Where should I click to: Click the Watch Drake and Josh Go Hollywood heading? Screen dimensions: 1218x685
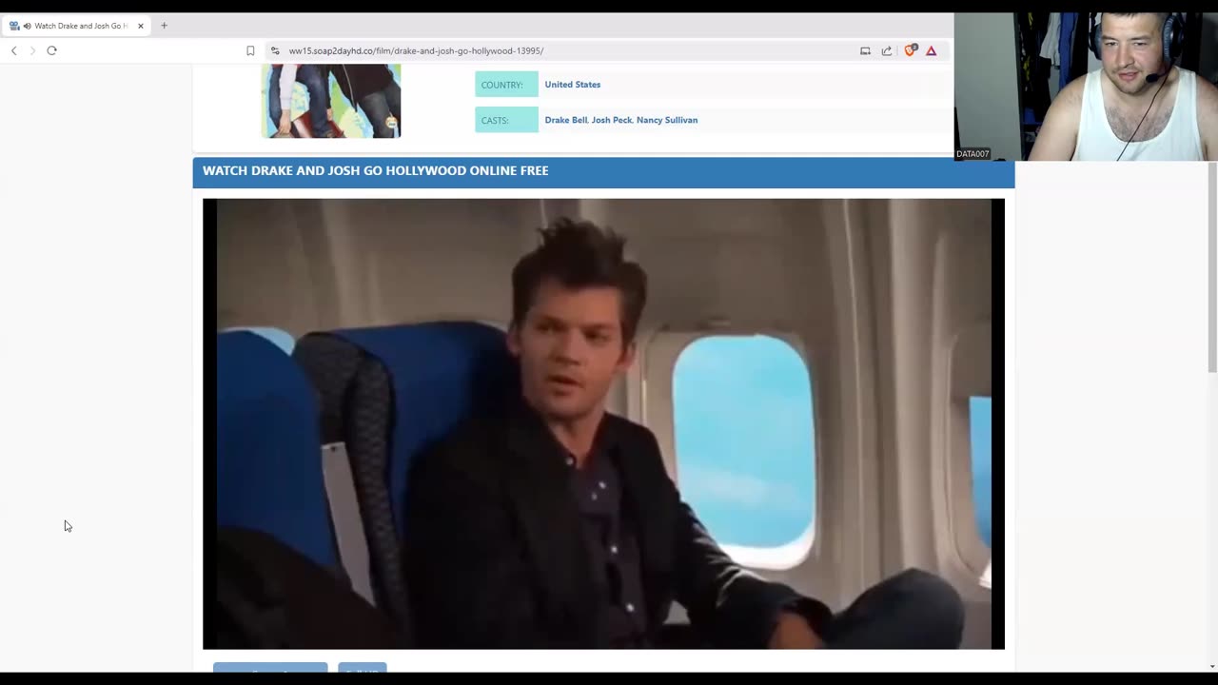(375, 170)
